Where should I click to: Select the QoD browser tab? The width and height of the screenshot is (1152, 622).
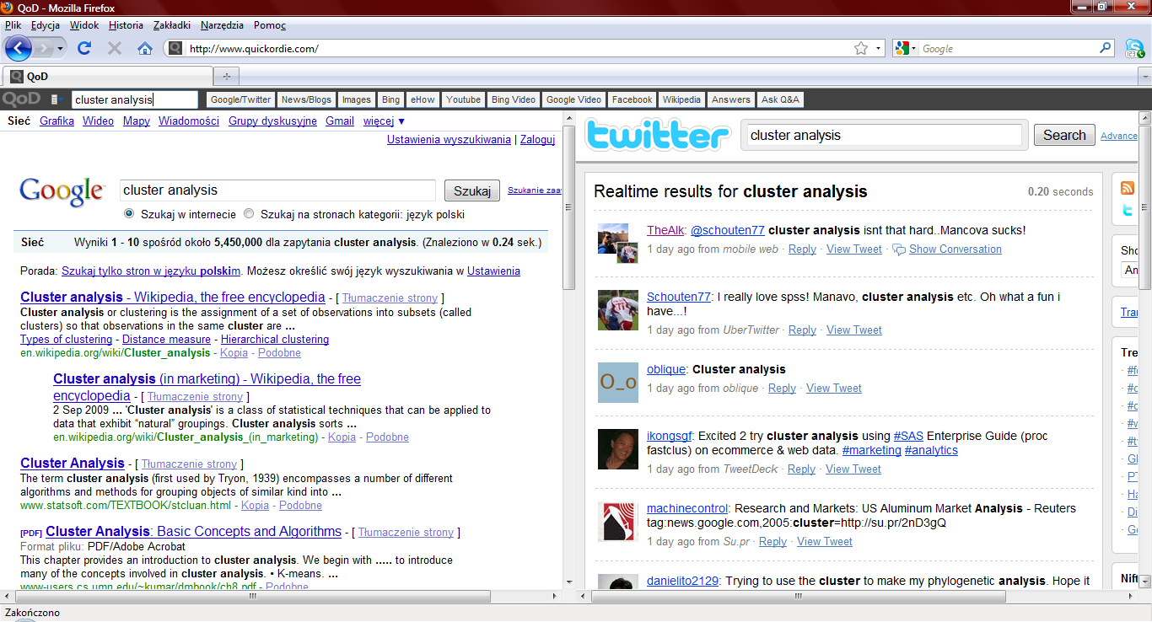(106, 76)
